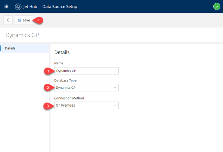Click the Name input field

tap(86, 71)
